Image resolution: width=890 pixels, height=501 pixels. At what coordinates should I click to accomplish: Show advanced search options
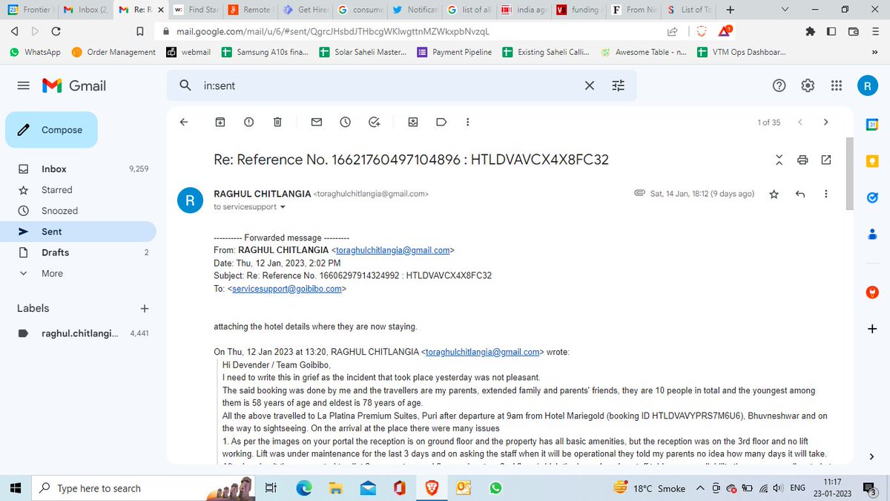619,85
